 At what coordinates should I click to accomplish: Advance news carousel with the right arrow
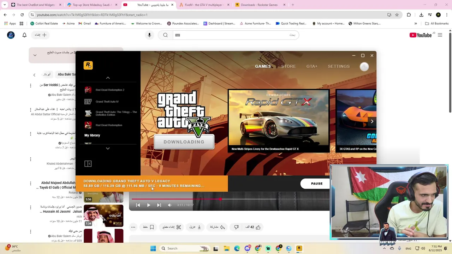click(x=372, y=121)
